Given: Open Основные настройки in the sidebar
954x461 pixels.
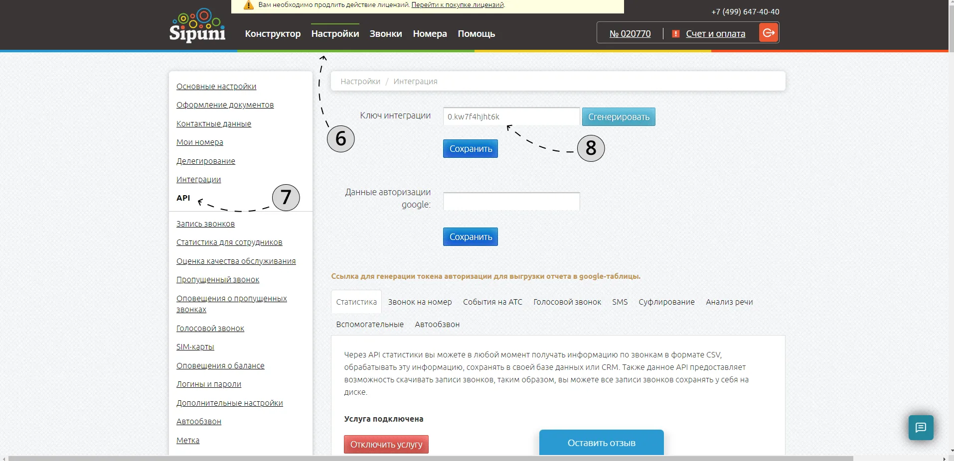Looking at the screenshot, I should pyautogui.click(x=216, y=87).
